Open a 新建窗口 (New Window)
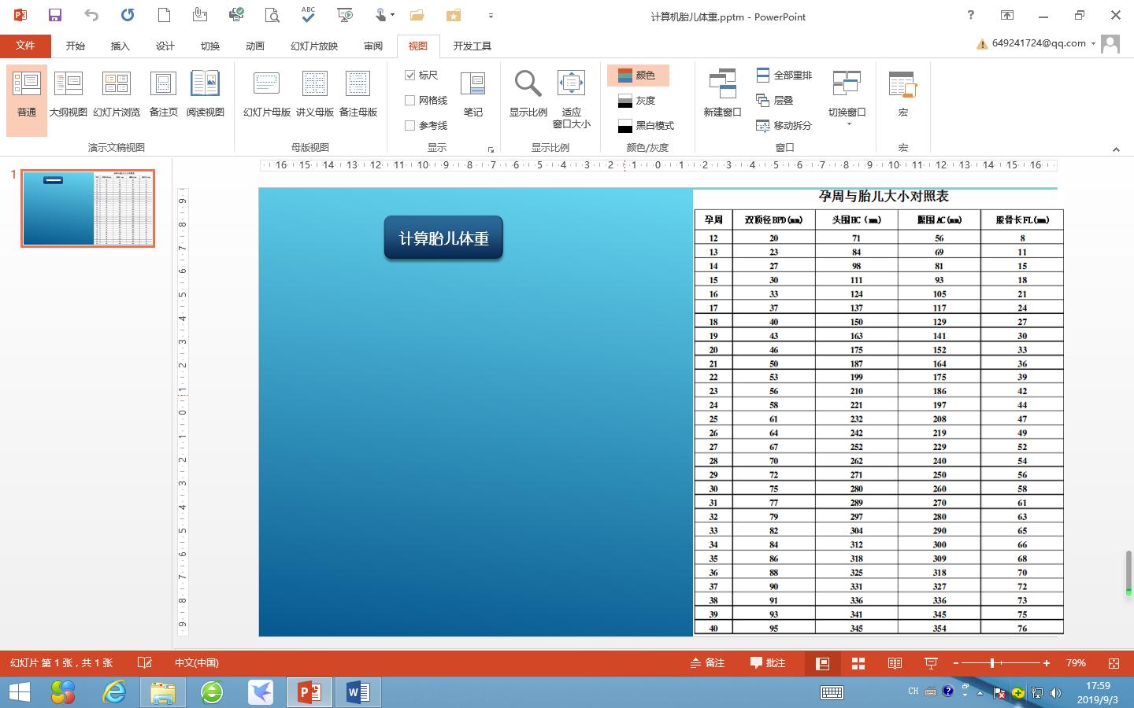Viewport: 1134px width, 708px height. click(721, 93)
